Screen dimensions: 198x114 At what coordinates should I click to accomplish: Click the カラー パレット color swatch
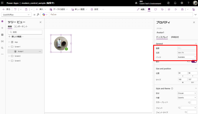(x=194, y=102)
